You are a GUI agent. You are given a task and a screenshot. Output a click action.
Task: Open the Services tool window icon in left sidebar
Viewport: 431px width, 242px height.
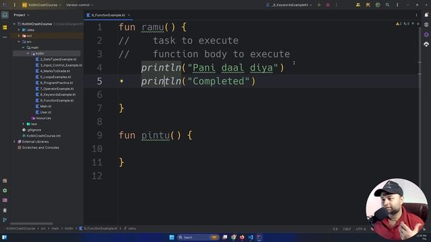click(x=5, y=191)
